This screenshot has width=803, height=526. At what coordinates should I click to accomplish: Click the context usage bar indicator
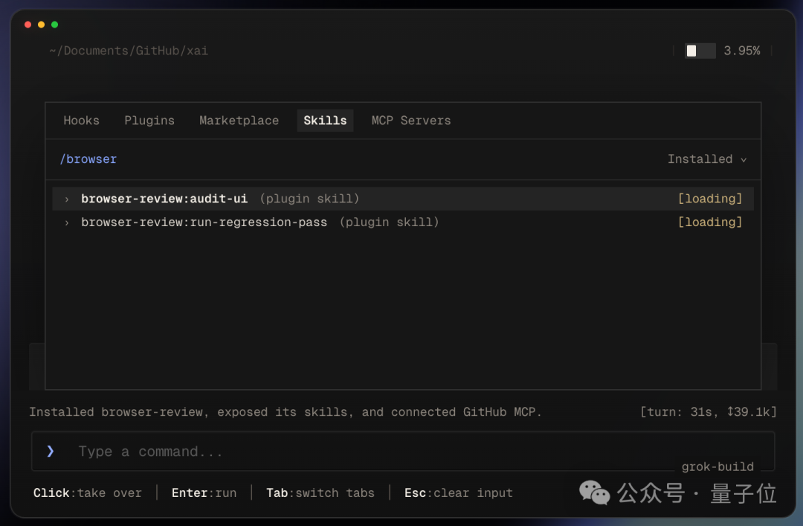point(700,51)
